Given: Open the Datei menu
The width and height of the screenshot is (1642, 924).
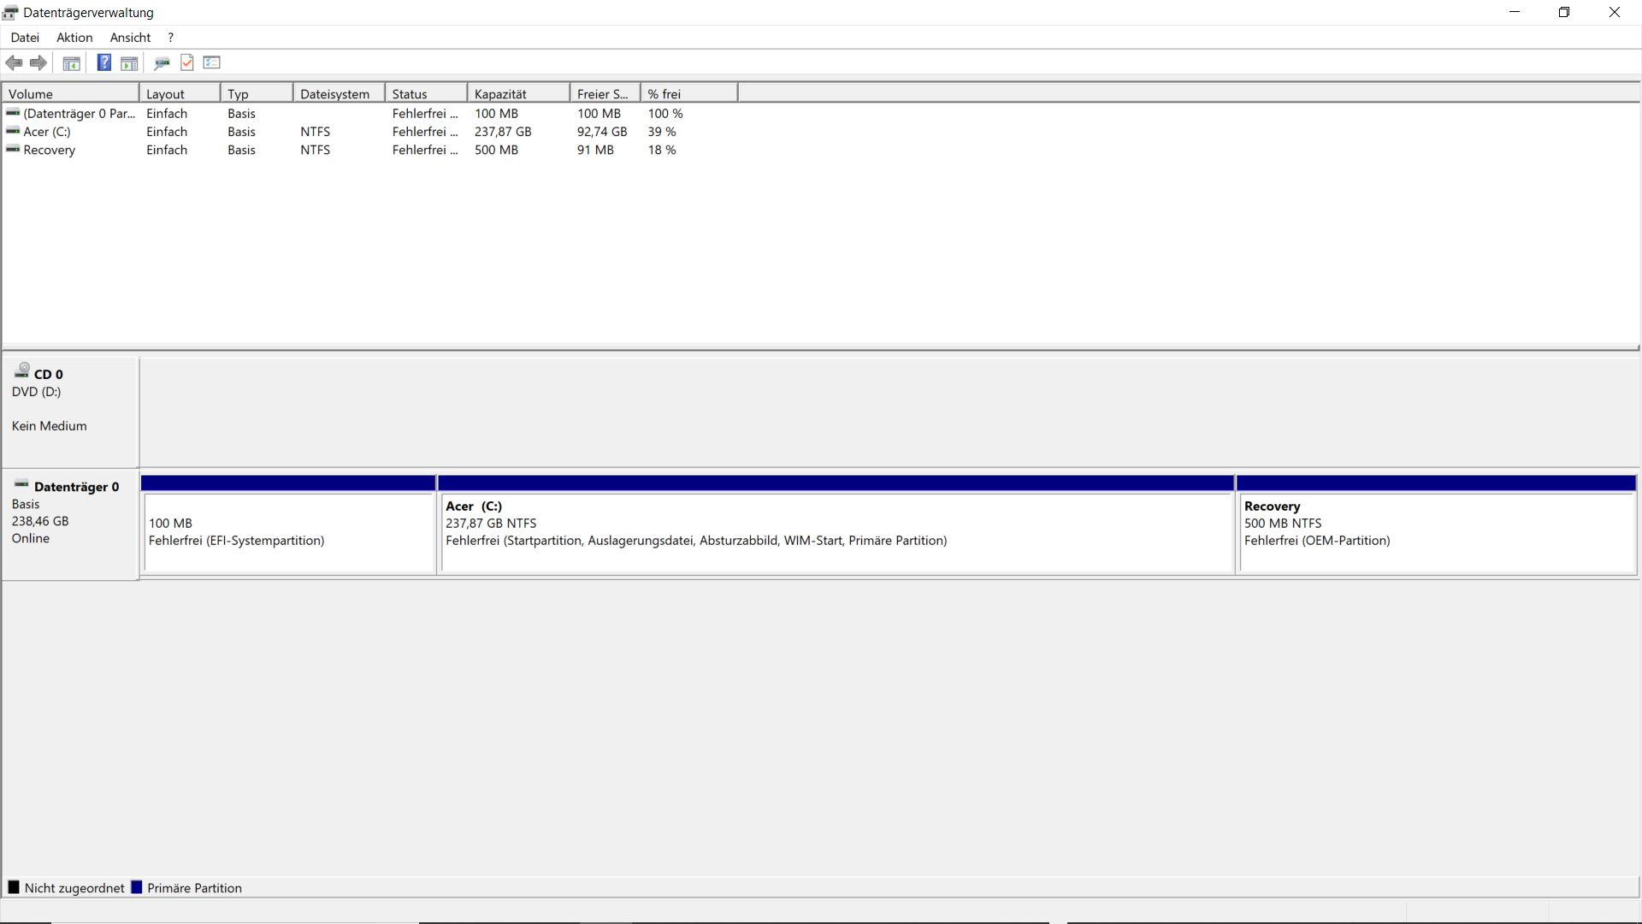Looking at the screenshot, I should [25, 38].
